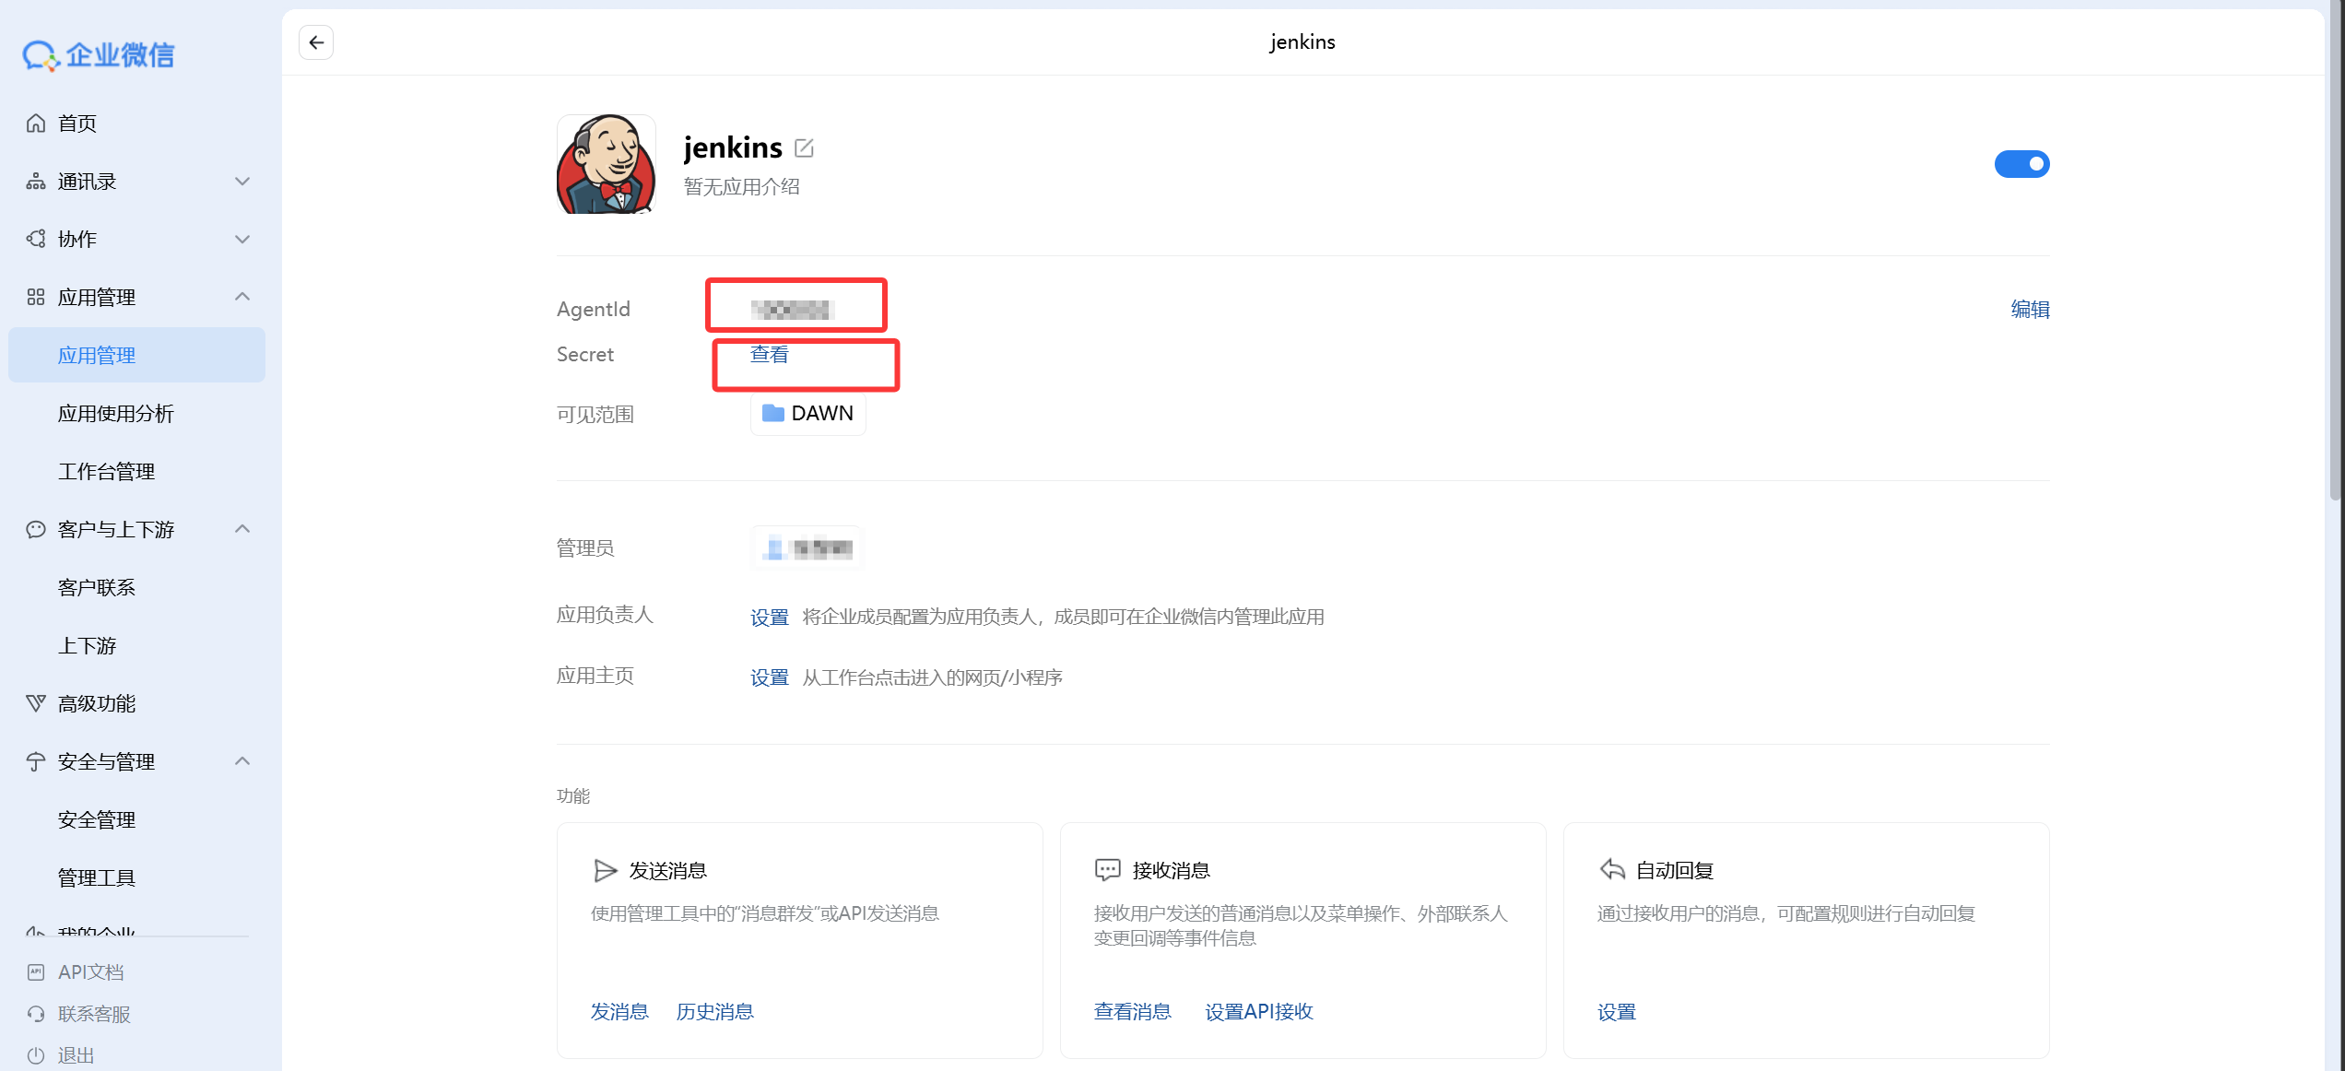Click the 协作 icon in the sidebar
Image resolution: width=2345 pixels, height=1071 pixels.
coord(36,240)
